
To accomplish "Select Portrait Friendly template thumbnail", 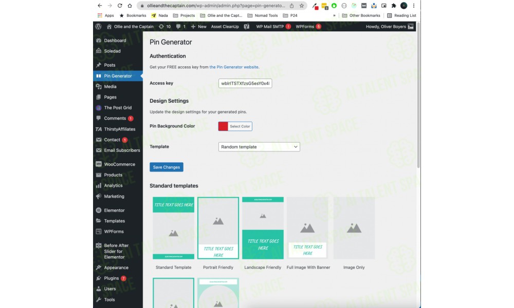I will pos(218,228).
